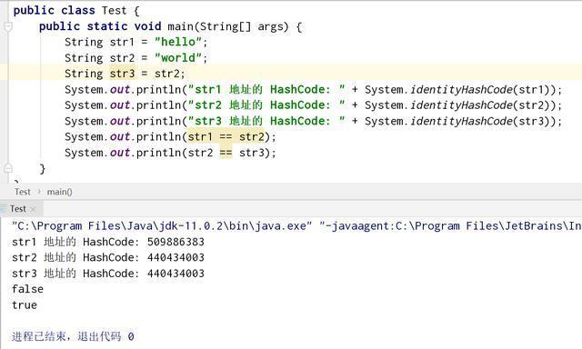Close the Test run tab
Screen dimensions: 582x349
(34, 209)
